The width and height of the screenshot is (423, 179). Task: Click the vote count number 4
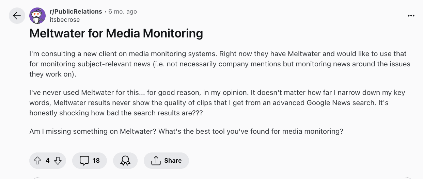coord(48,161)
